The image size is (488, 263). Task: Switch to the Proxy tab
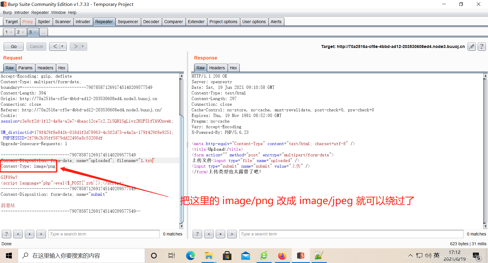click(28, 22)
